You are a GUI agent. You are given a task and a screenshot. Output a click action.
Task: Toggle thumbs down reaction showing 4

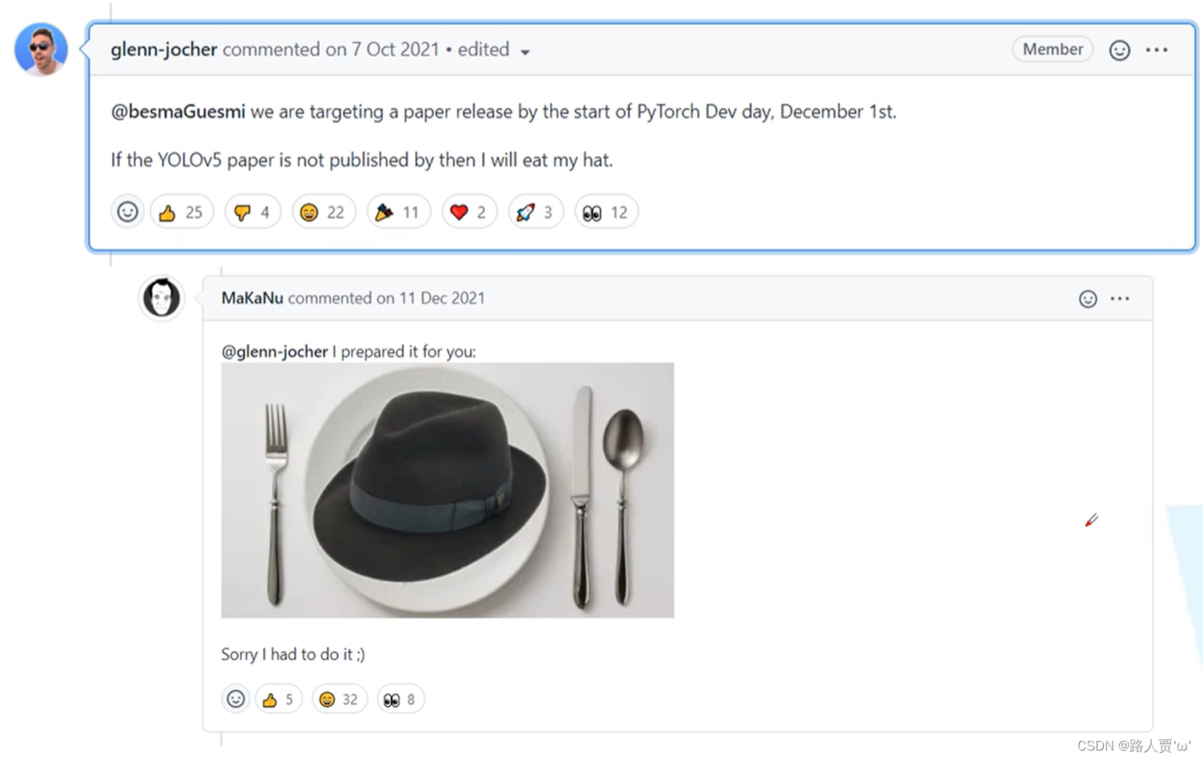pos(253,212)
